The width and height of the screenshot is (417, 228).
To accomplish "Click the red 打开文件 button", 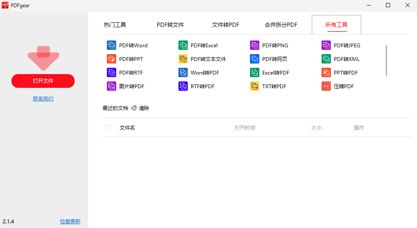I will tap(43, 81).
